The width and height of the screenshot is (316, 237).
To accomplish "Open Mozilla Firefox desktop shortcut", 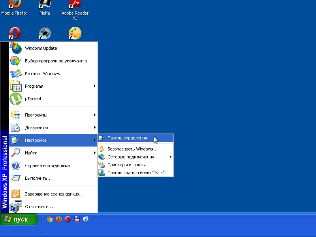I will 15,8.
